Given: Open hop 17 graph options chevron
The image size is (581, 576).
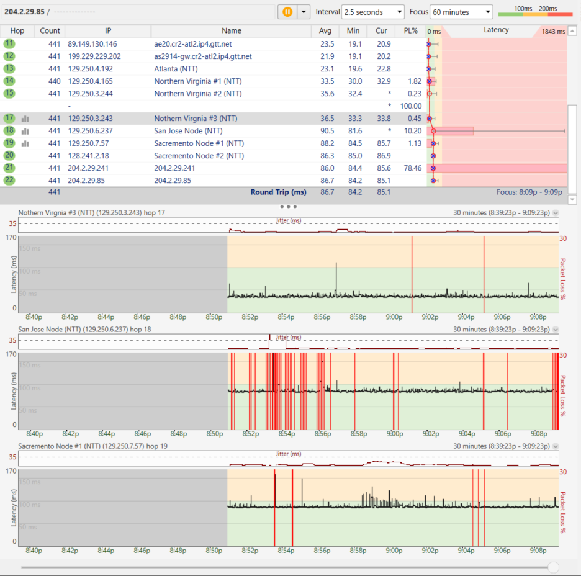Looking at the screenshot, I should pyautogui.click(x=556, y=213).
